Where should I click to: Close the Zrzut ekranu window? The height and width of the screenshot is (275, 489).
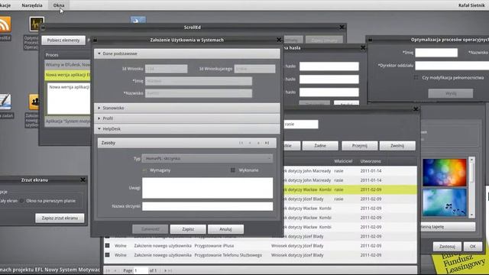tap(83, 180)
